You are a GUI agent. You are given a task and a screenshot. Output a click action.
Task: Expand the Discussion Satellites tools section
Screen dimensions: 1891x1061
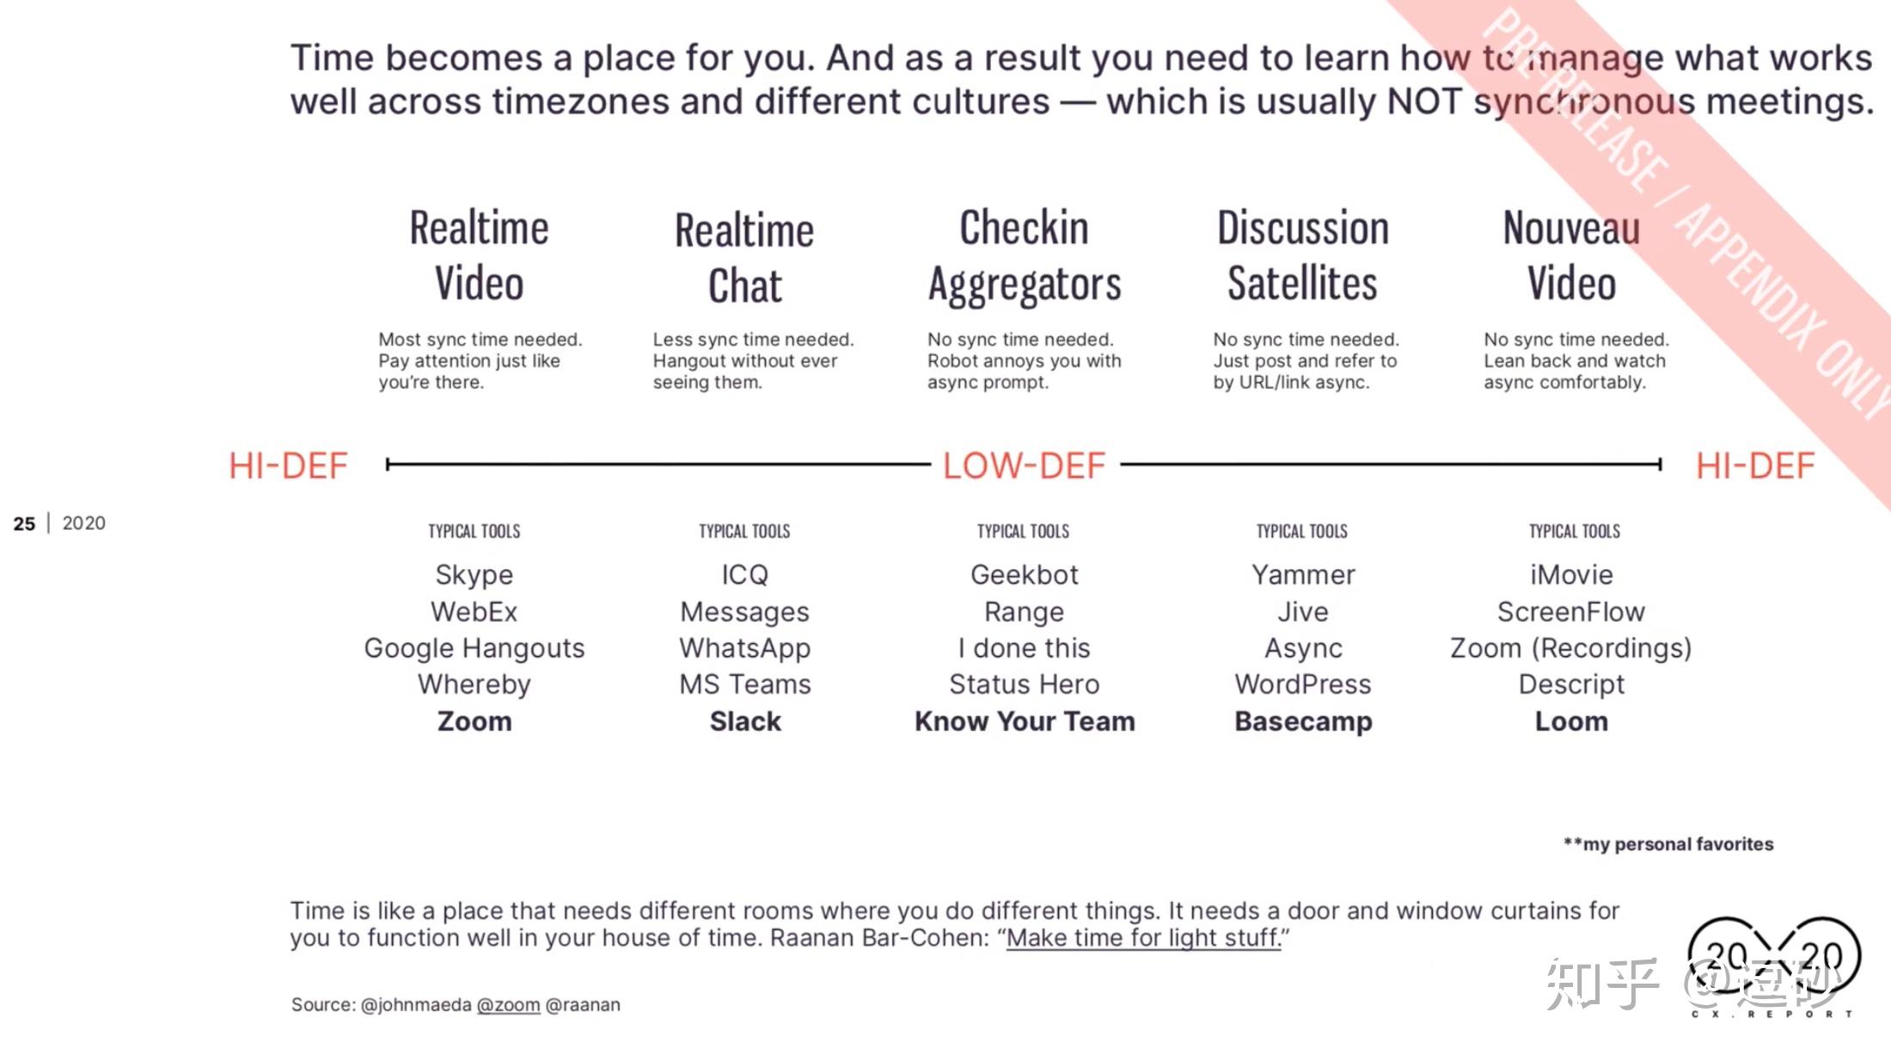point(1300,530)
